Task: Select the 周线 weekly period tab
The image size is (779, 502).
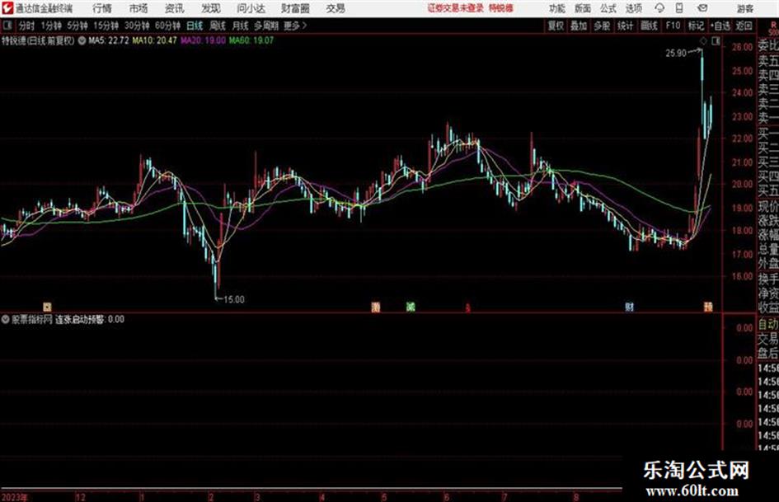Action: pyautogui.click(x=218, y=26)
